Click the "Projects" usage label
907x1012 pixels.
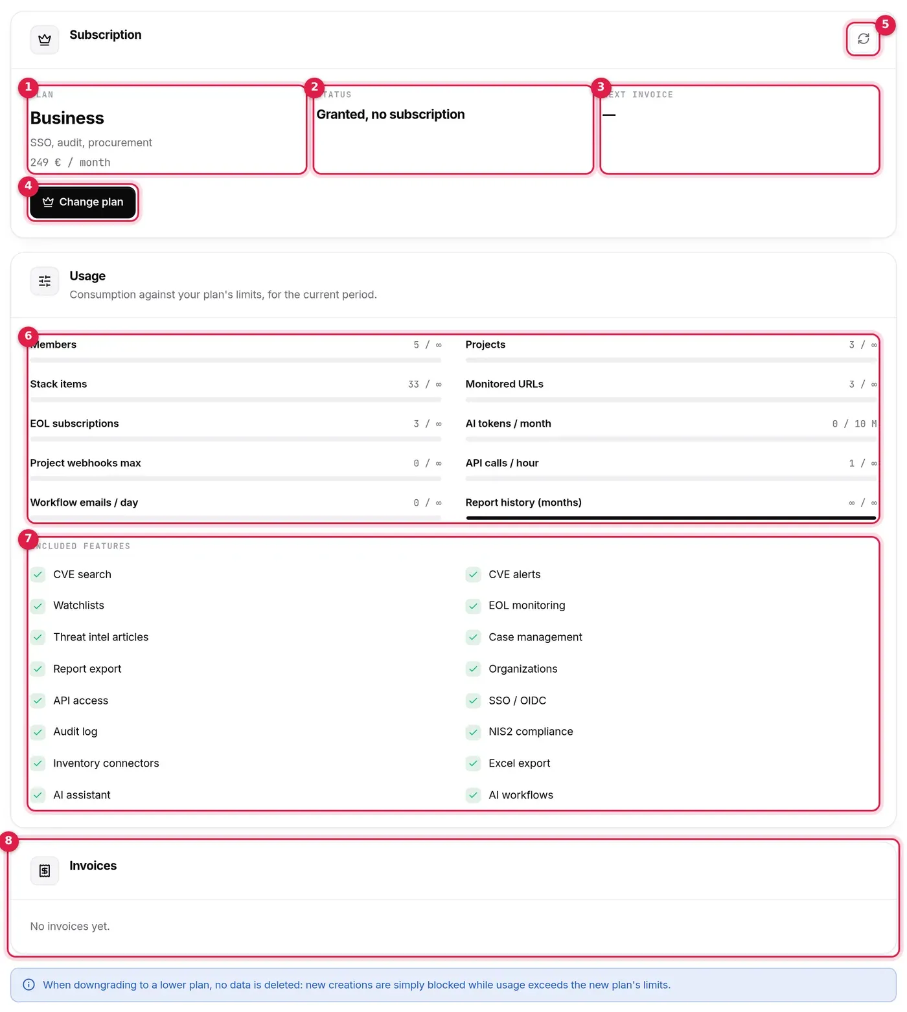pos(485,344)
